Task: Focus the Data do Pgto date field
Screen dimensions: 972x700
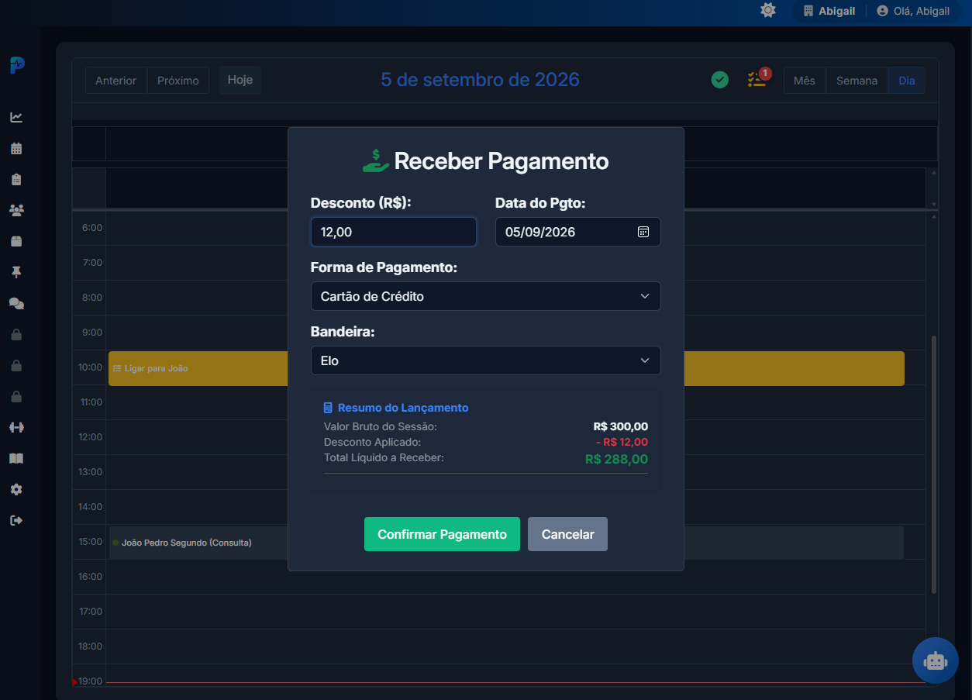Action: pyautogui.click(x=578, y=232)
